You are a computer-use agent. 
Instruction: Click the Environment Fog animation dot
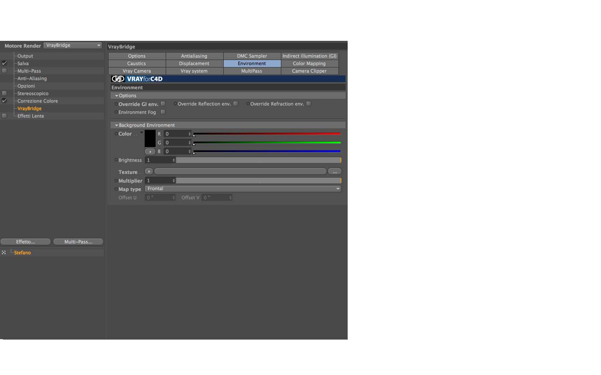116,112
